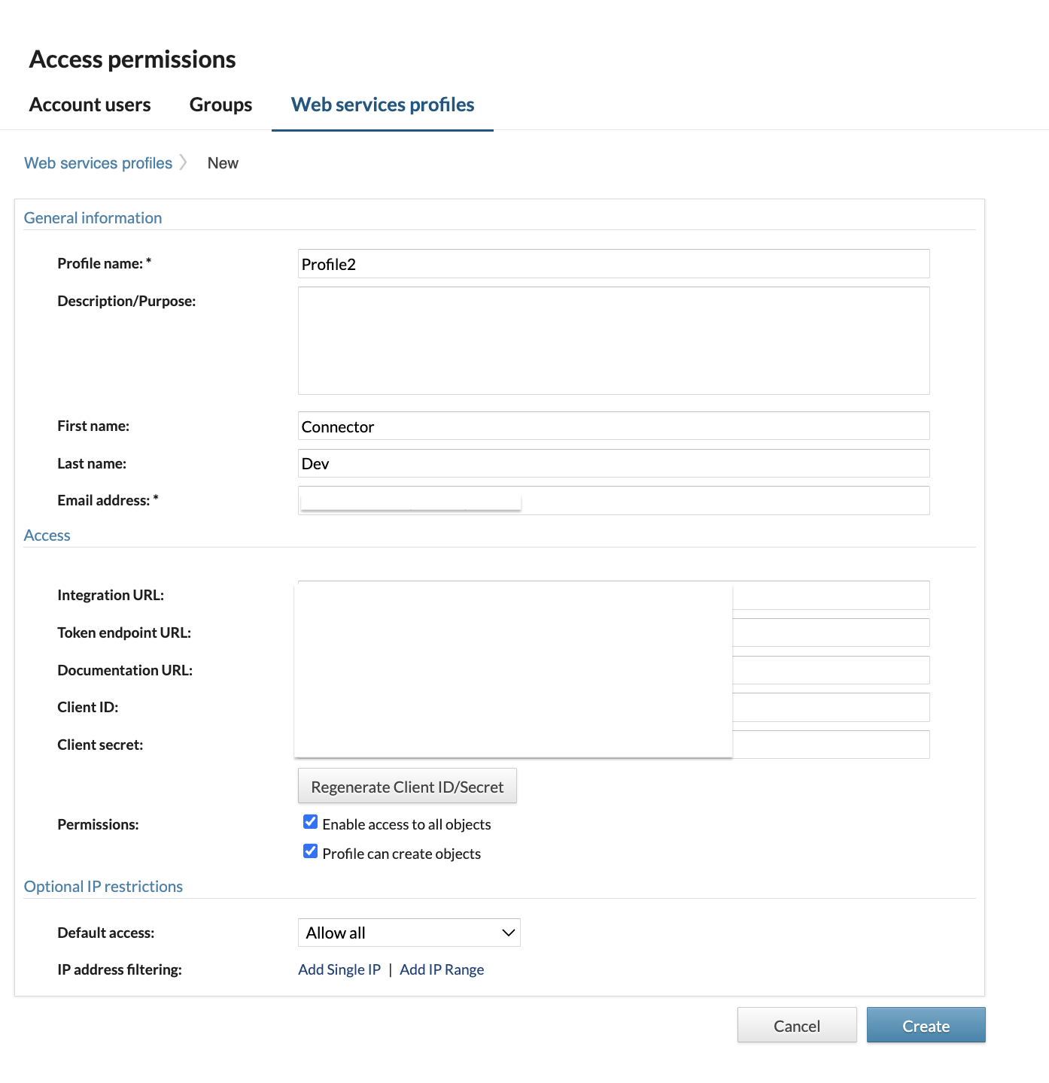Screen dimensions: 1049x1083
Task: Switch to the Account users tab
Action: point(90,105)
